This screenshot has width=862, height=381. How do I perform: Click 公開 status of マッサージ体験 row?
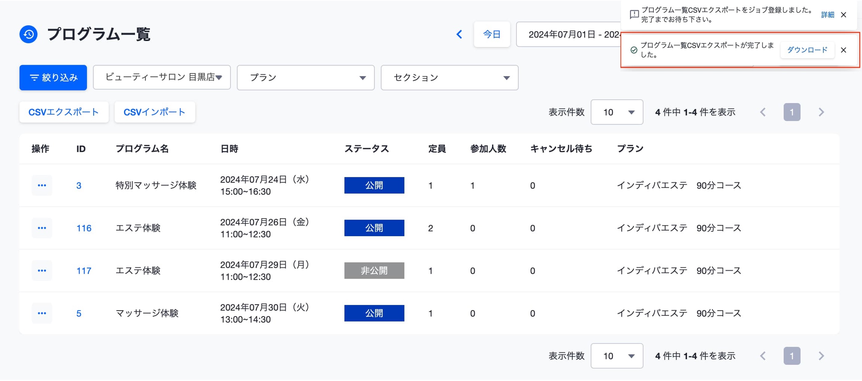(x=374, y=314)
